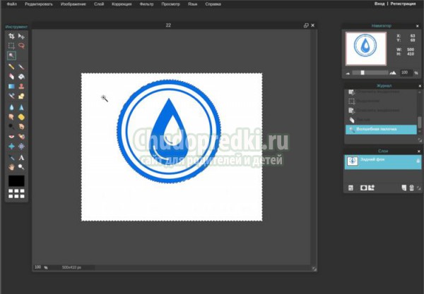Open the Справка menu
Image resolution: width=424 pixels, height=294 pixels.
(x=213, y=4)
